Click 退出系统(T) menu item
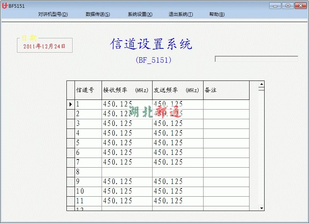Viewport: 309px width, 223px height. tap(181, 14)
